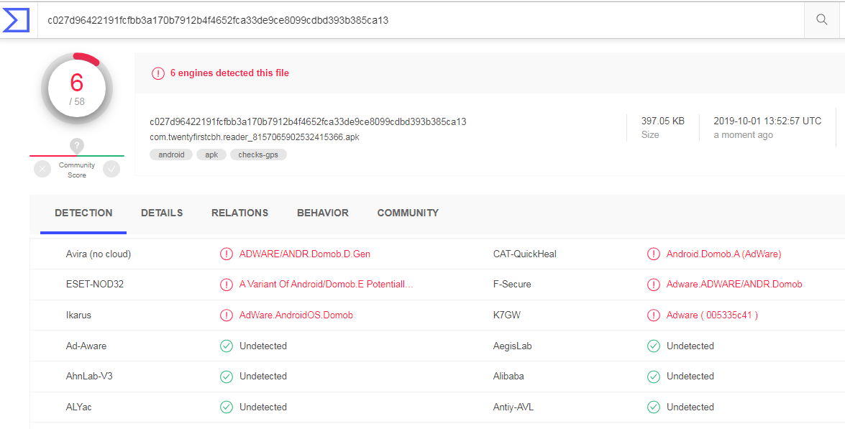Click K7GW adware warning icon

pyautogui.click(x=654, y=315)
